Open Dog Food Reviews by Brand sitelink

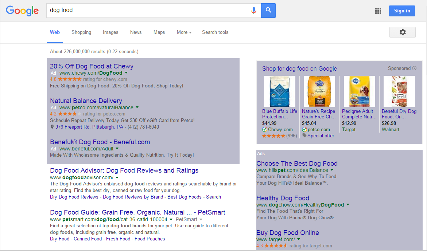(133, 197)
